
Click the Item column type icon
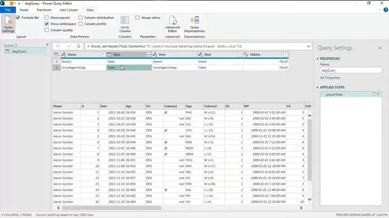coord(155,54)
